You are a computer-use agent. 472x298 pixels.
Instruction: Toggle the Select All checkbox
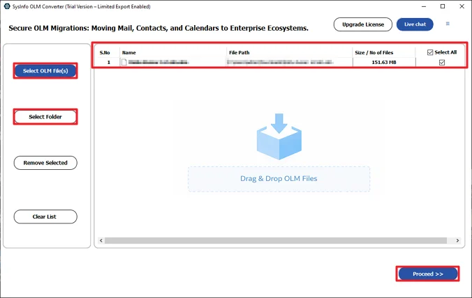click(430, 52)
